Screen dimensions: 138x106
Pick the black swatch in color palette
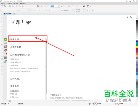tap(137, 21)
